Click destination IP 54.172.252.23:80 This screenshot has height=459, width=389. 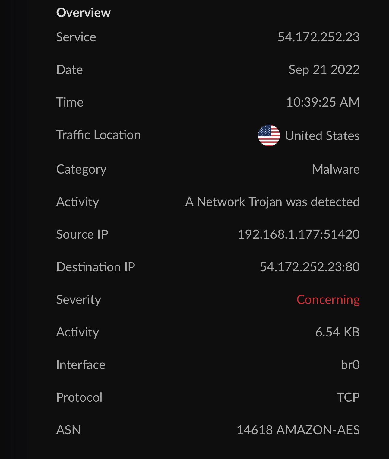(x=309, y=267)
